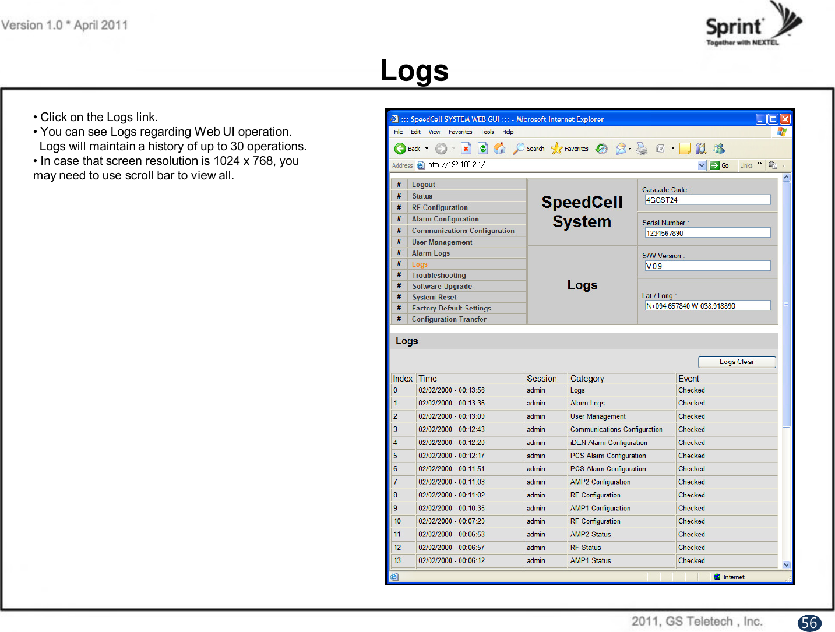835x632 pixels.
Task: Open the Factory Default Settings link
Action: click(x=451, y=308)
